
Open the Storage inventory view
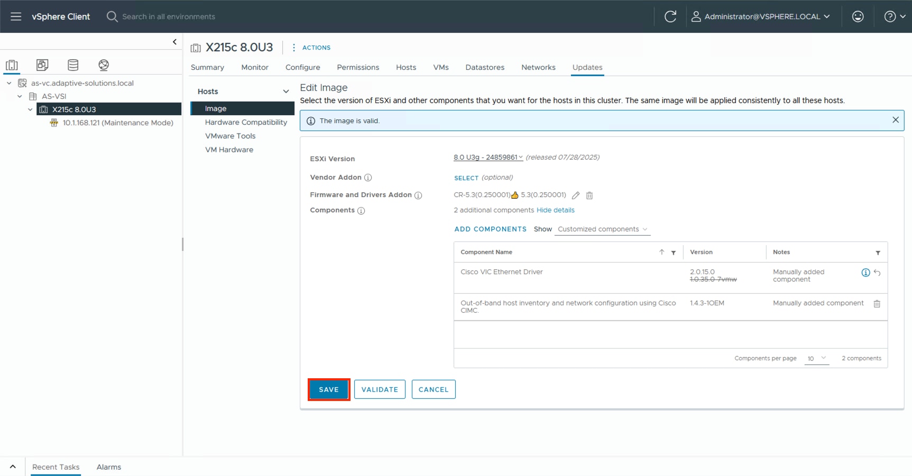coord(73,64)
